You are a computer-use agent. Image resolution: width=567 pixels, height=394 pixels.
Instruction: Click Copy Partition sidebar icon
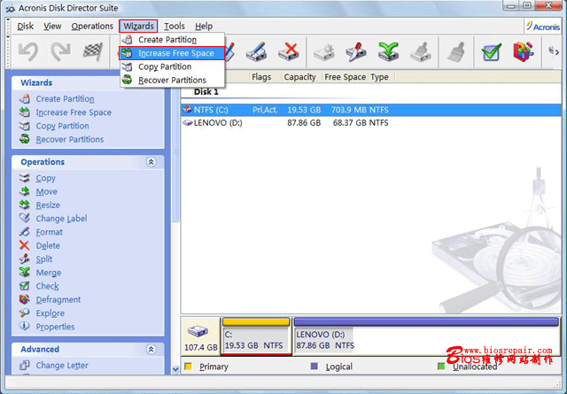(25, 126)
